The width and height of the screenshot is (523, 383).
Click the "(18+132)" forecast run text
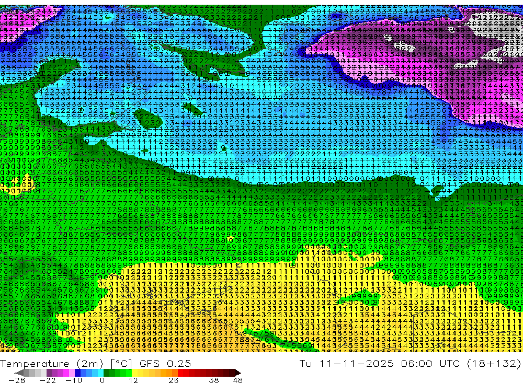coord(494,364)
